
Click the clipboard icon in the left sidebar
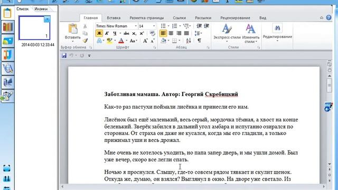(7, 13)
